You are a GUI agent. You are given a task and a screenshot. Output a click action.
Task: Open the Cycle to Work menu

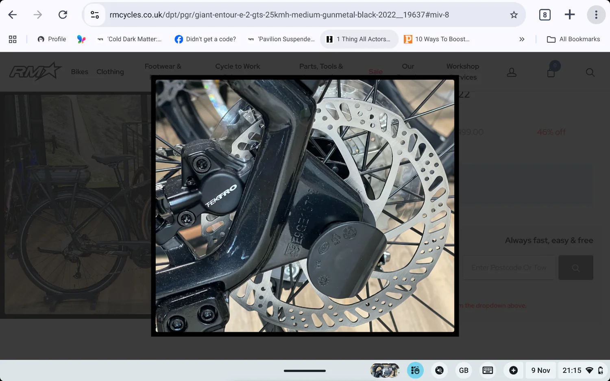point(237,66)
